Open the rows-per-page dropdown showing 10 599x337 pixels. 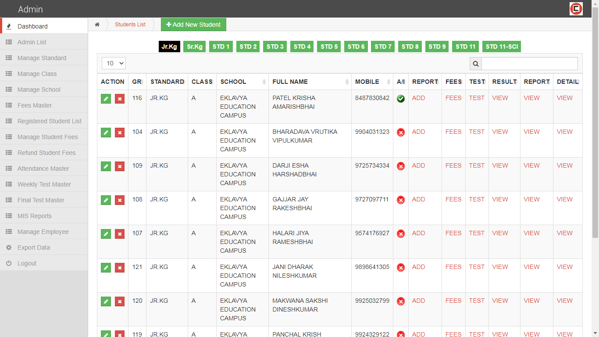(x=114, y=63)
